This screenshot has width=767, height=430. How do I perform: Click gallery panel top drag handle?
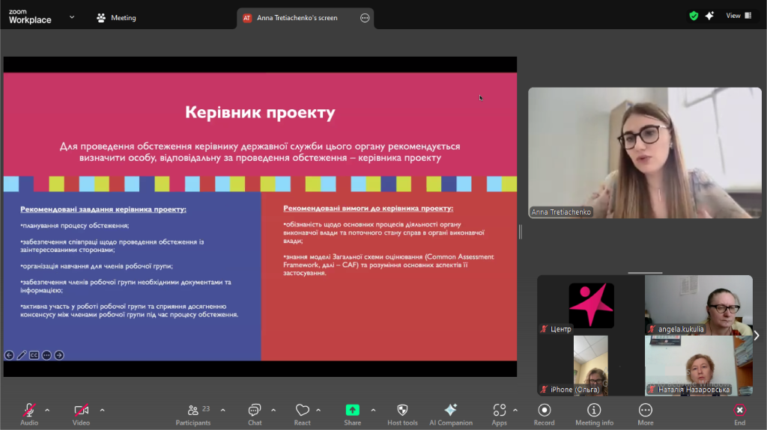645,273
